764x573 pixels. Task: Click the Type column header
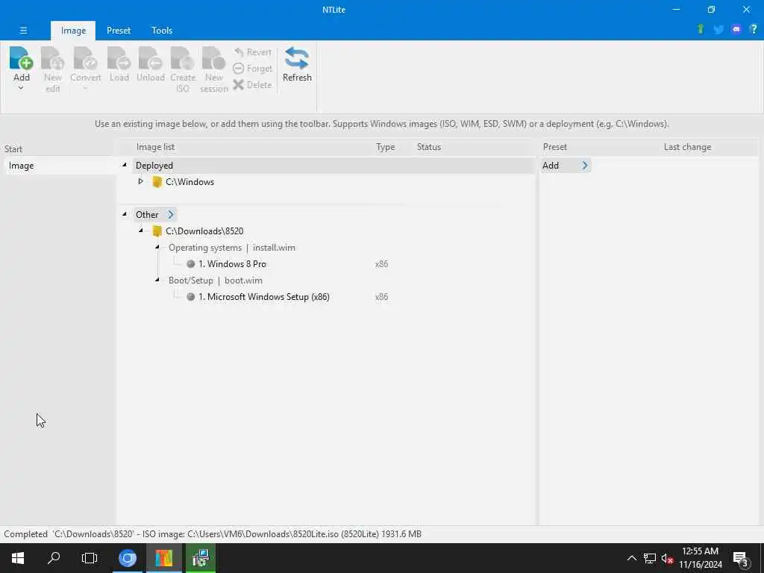pyautogui.click(x=385, y=147)
